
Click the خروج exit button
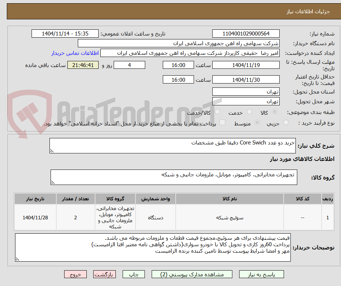click(75, 274)
